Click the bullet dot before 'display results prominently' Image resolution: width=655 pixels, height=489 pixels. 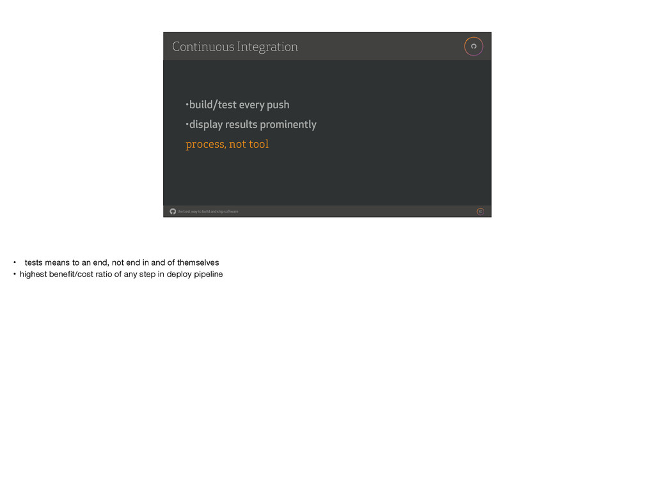click(187, 124)
